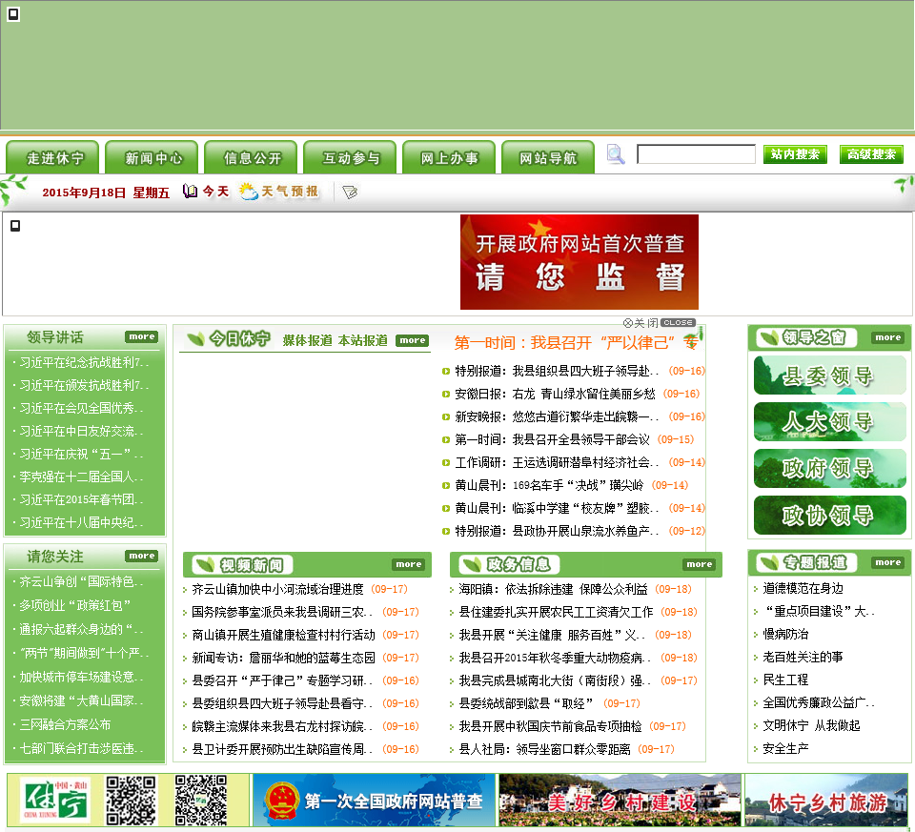Click the 站内搜索 button
The width and height of the screenshot is (915, 832).
(795, 154)
